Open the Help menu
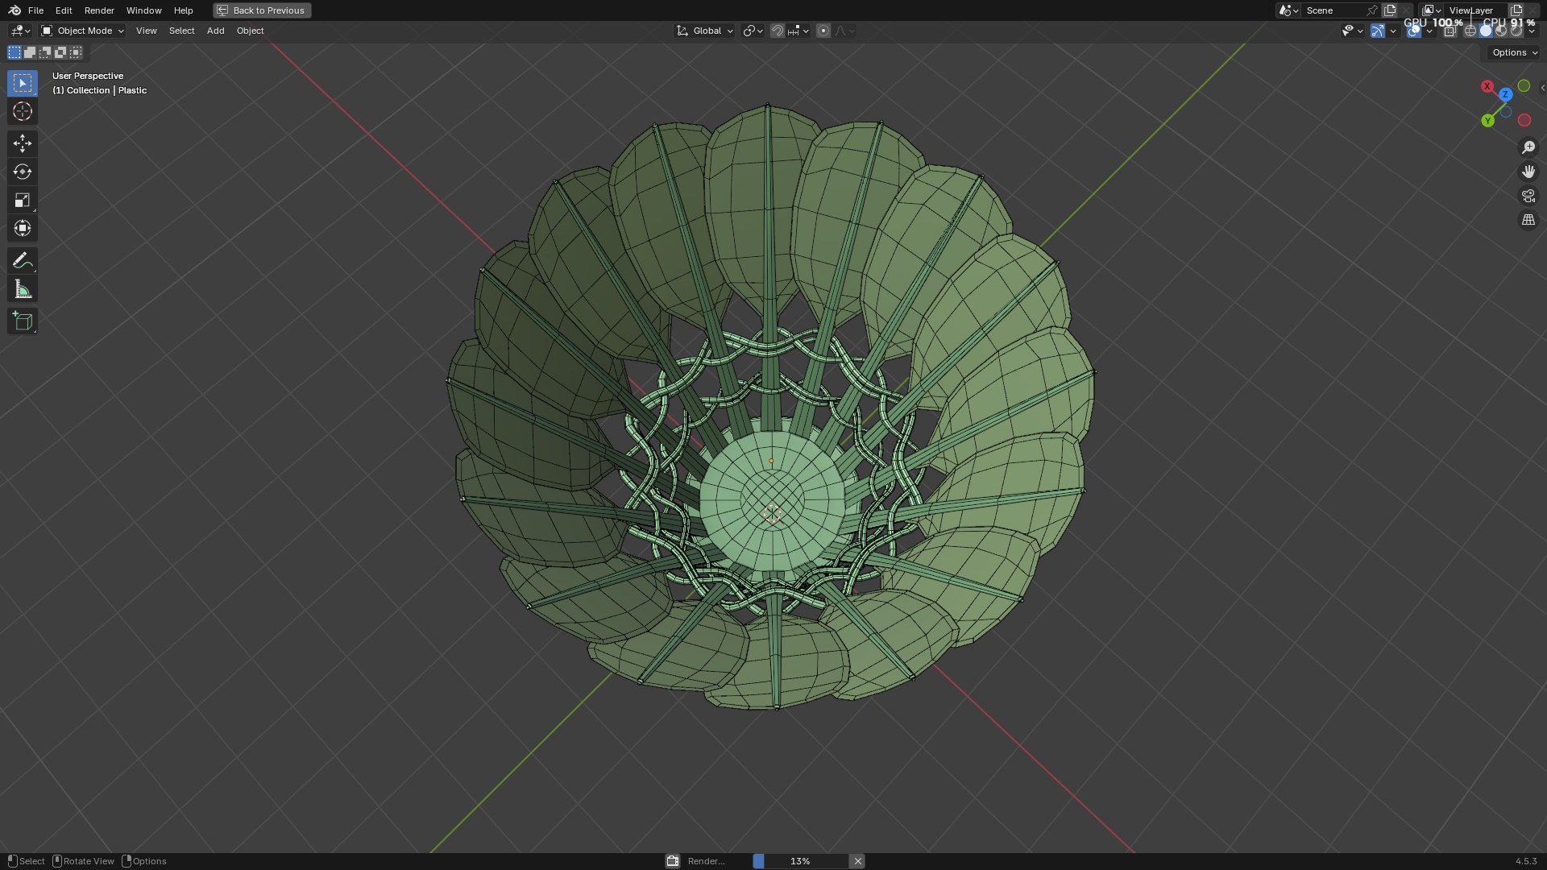Screen dimensions: 1547x870 (183, 10)
